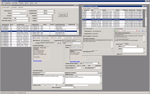Open the File menu
This screenshot has height=94, width=150.
2,3
